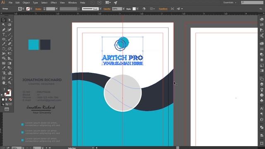Open the opacity slider arrow
This screenshot has width=265, height=149.
point(123,9)
